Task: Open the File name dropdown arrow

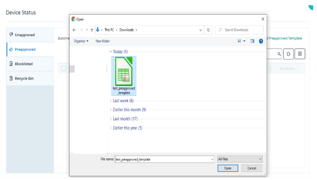Action: (x=212, y=160)
